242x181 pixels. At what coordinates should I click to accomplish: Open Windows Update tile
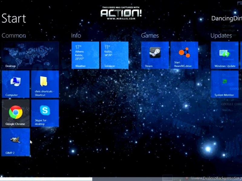[225, 55]
